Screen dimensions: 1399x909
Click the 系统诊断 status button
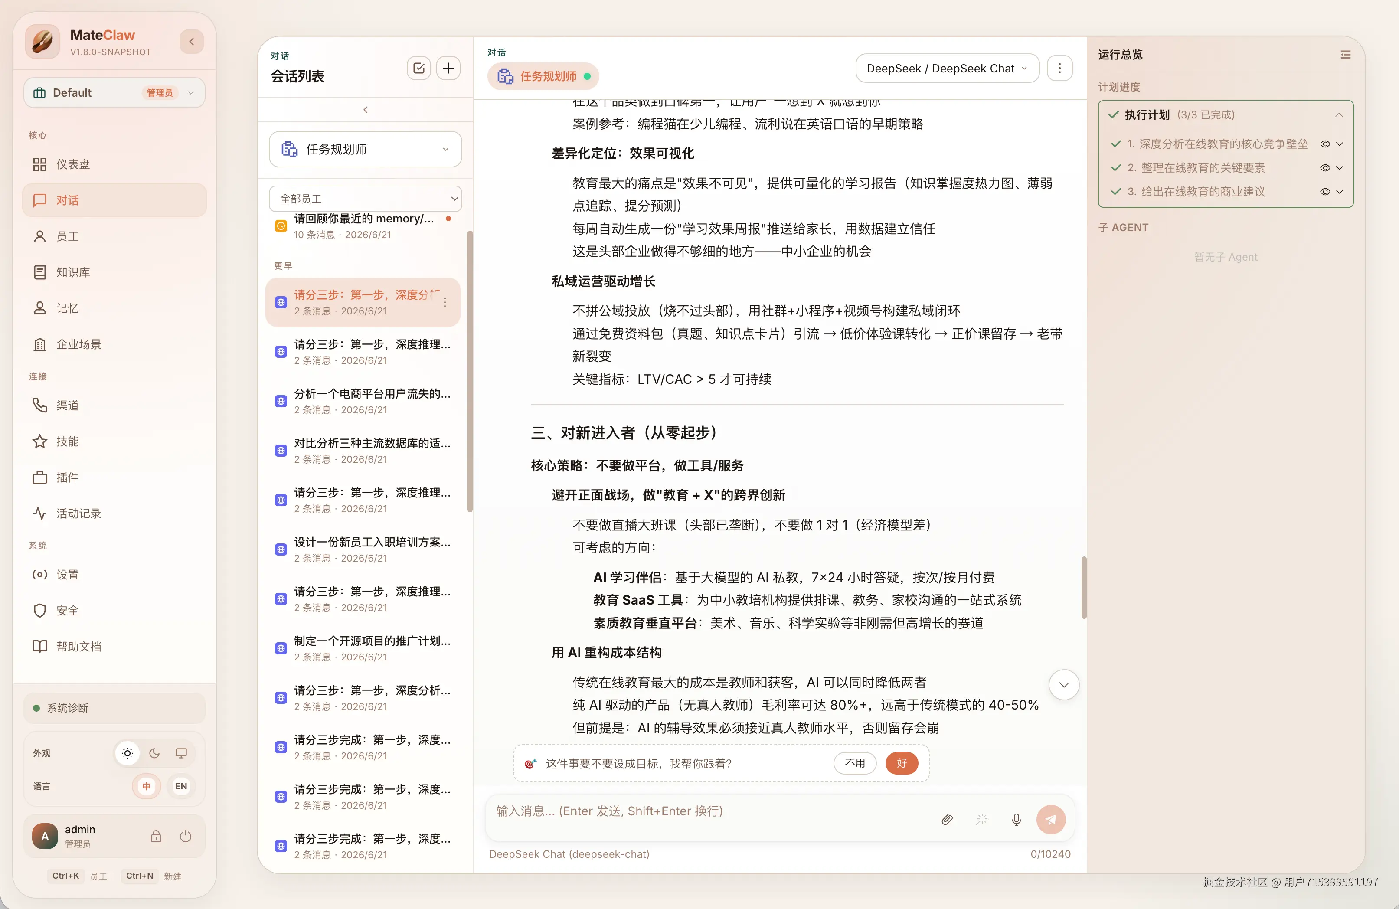tap(114, 708)
